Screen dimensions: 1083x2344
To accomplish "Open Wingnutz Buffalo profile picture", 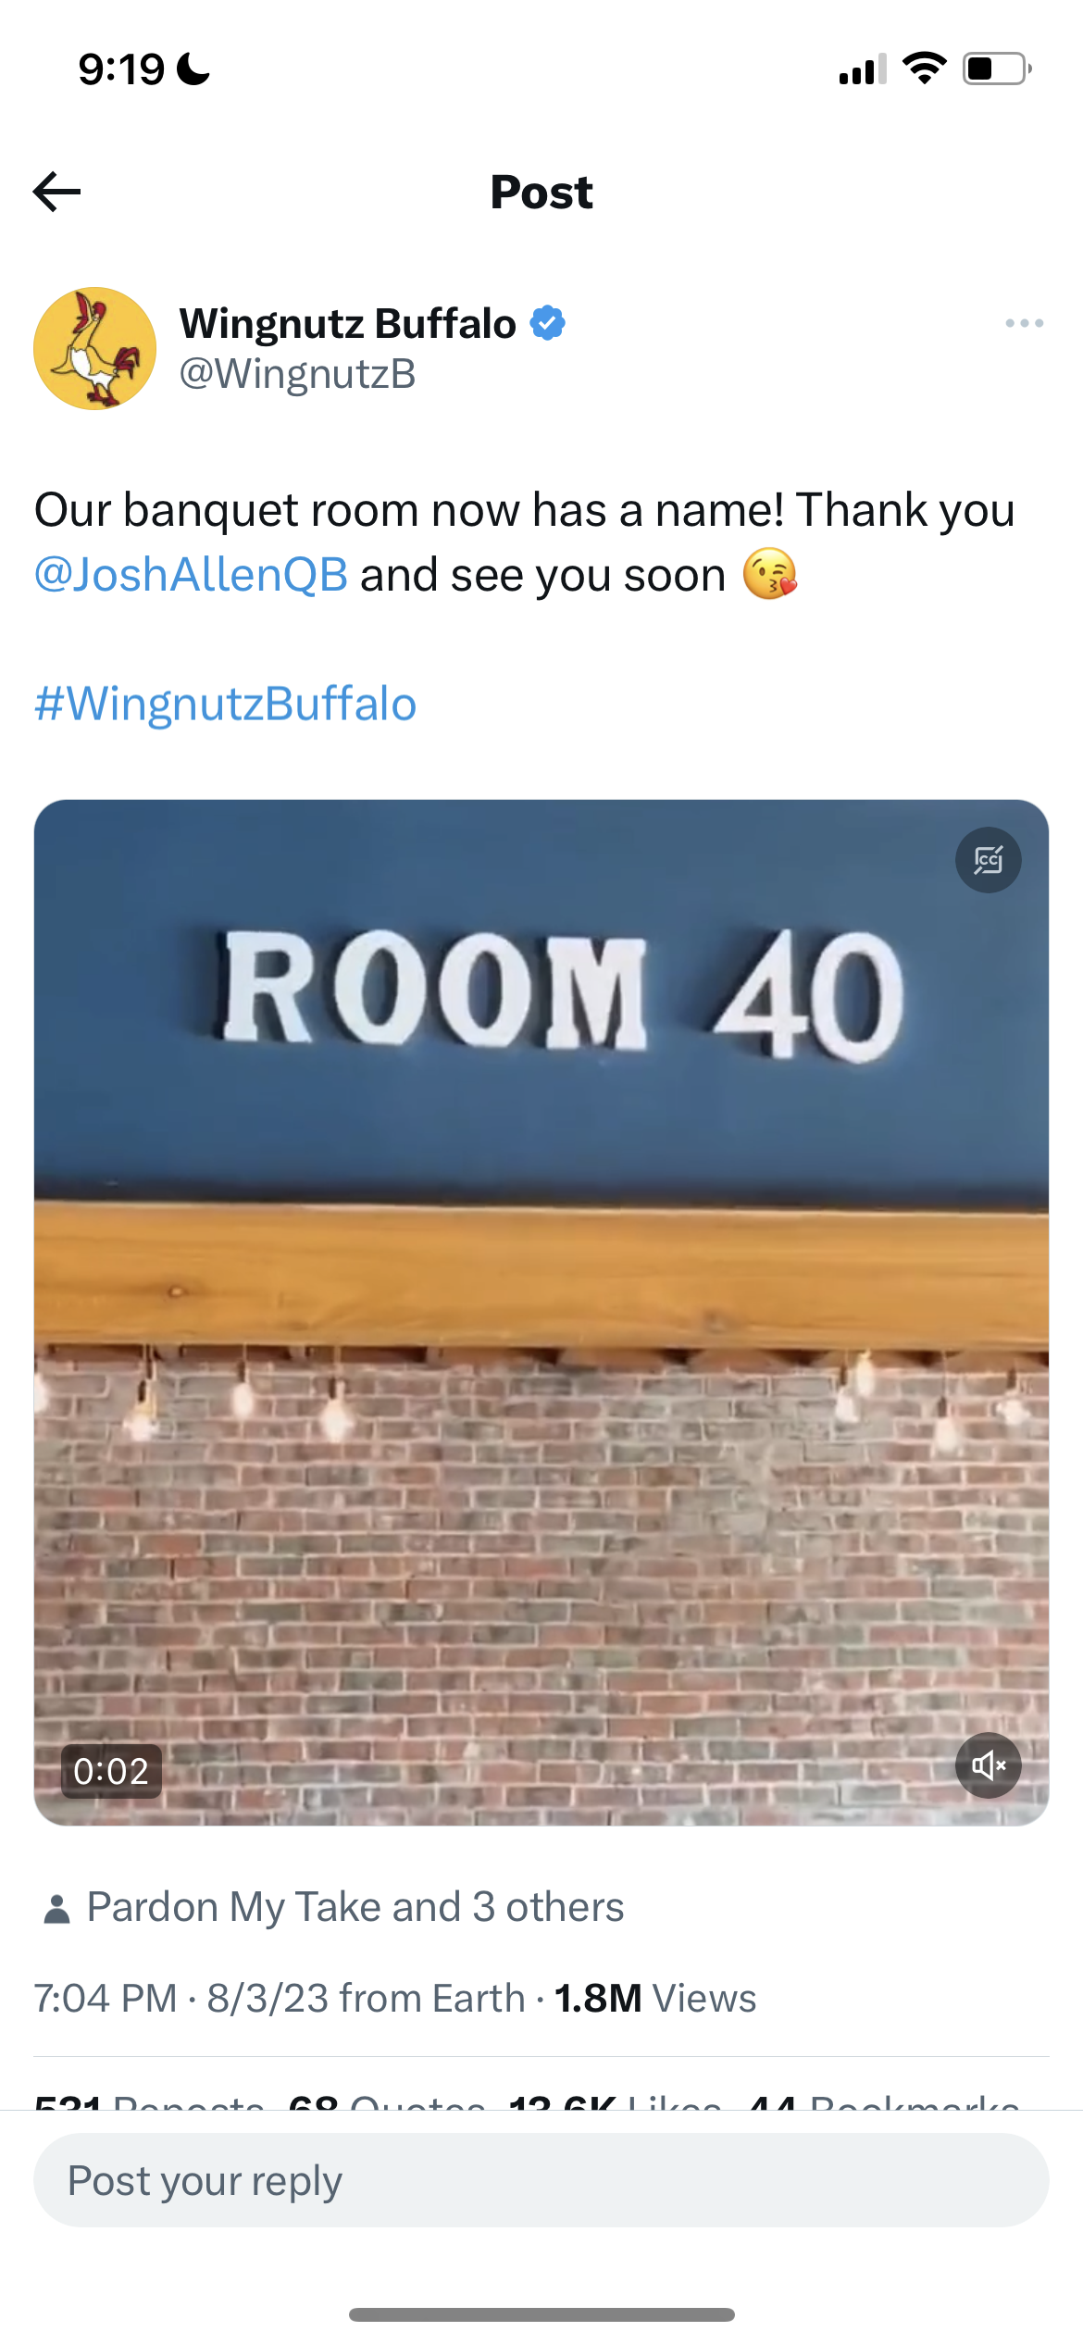I will (x=94, y=348).
